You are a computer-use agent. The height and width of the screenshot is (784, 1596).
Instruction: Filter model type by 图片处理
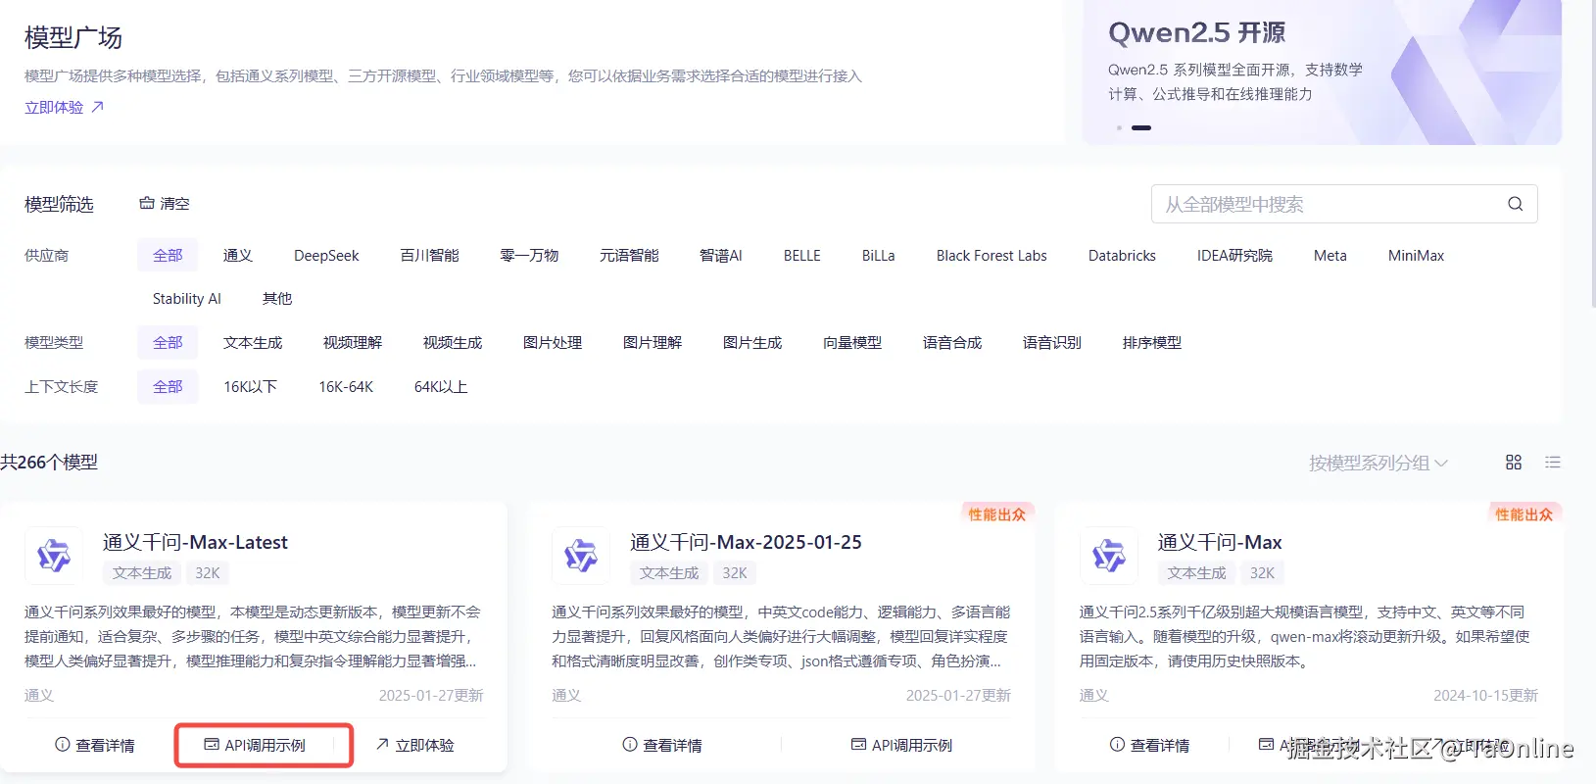tap(553, 342)
